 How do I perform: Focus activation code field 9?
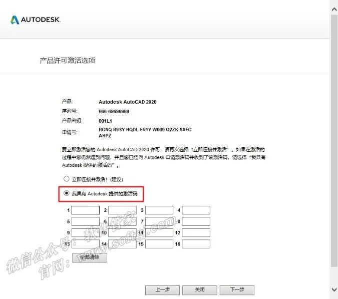[x=86, y=233]
